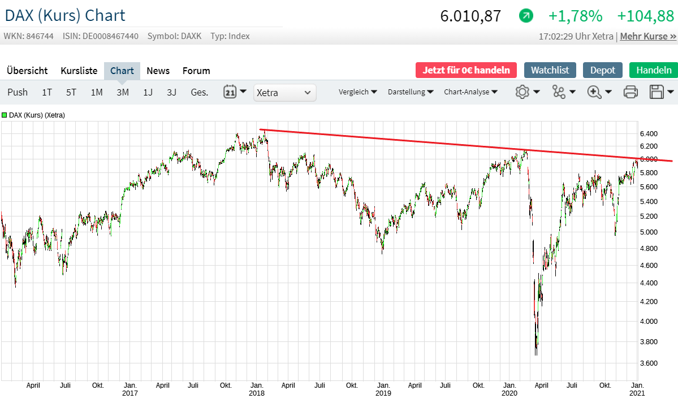Click the settings gear icon

tap(522, 92)
